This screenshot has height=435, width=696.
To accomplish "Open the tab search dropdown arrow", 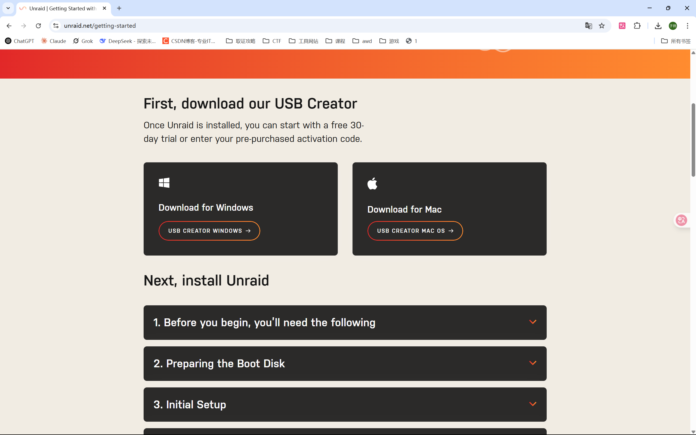I will [x=8, y=8].
